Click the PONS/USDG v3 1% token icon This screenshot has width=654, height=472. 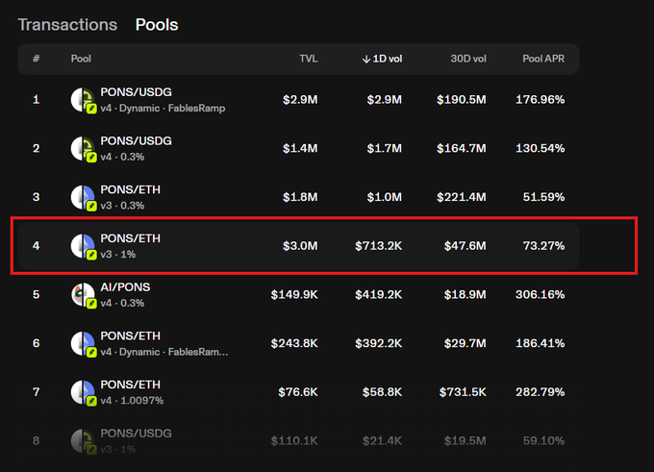[84, 441]
